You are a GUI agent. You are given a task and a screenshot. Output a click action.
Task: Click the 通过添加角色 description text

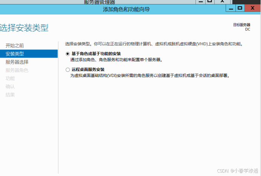(x=116, y=60)
